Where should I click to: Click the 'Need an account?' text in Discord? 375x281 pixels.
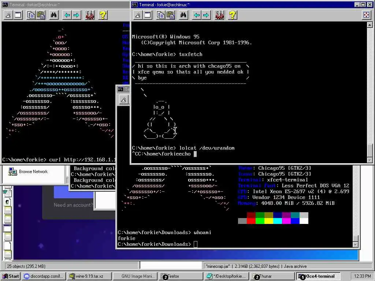pyautogui.click(x=73, y=205)
